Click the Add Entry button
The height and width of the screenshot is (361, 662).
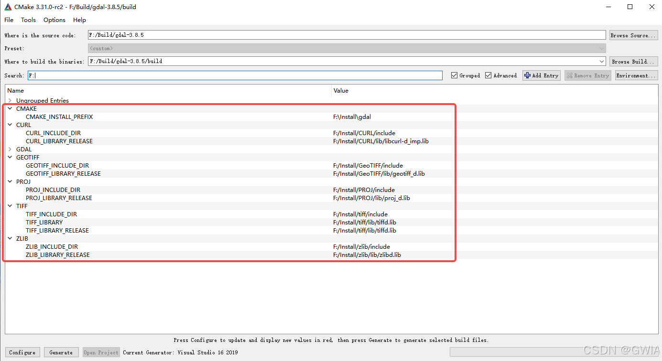(x=542, y=75)
